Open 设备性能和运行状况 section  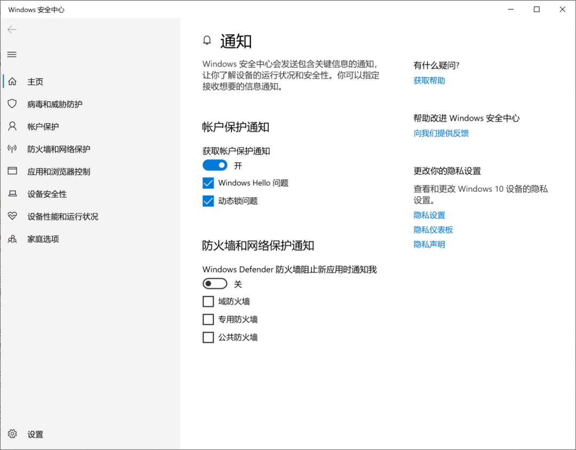pos(63,216)
